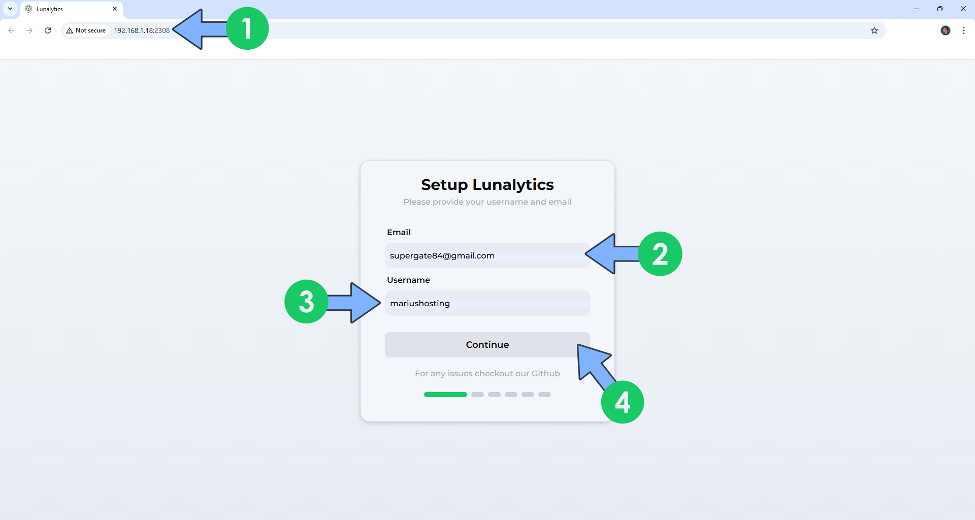Click the browser forward arrow
Screen dimensions: 975x520
(29, 30)
